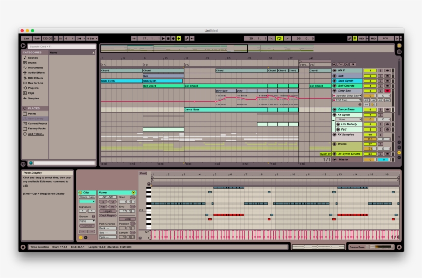Unfold the Mk II track
This screenshot has width=422, height=278.
[x=335, y=71]
